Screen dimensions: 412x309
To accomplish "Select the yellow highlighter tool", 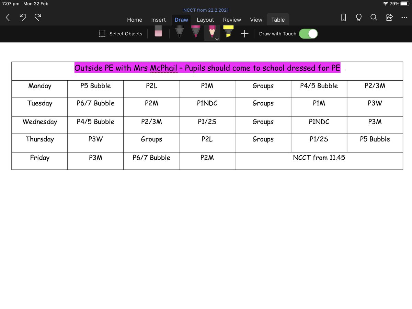I will point(228,32).
